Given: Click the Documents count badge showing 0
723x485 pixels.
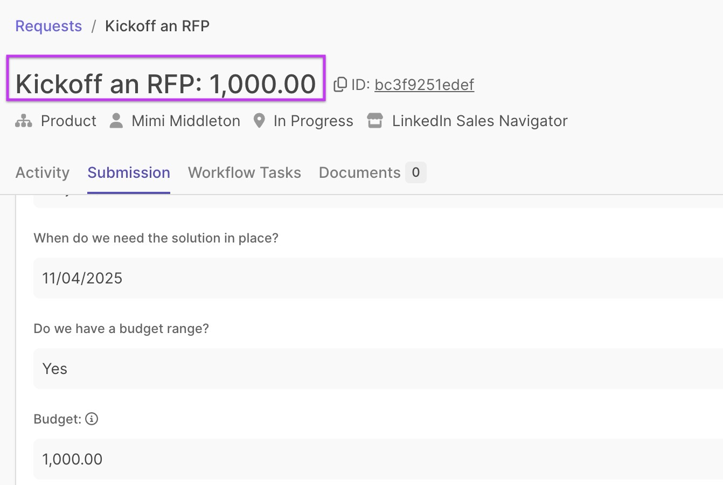Looking at the screenshot, I should [x=415, y=172].
